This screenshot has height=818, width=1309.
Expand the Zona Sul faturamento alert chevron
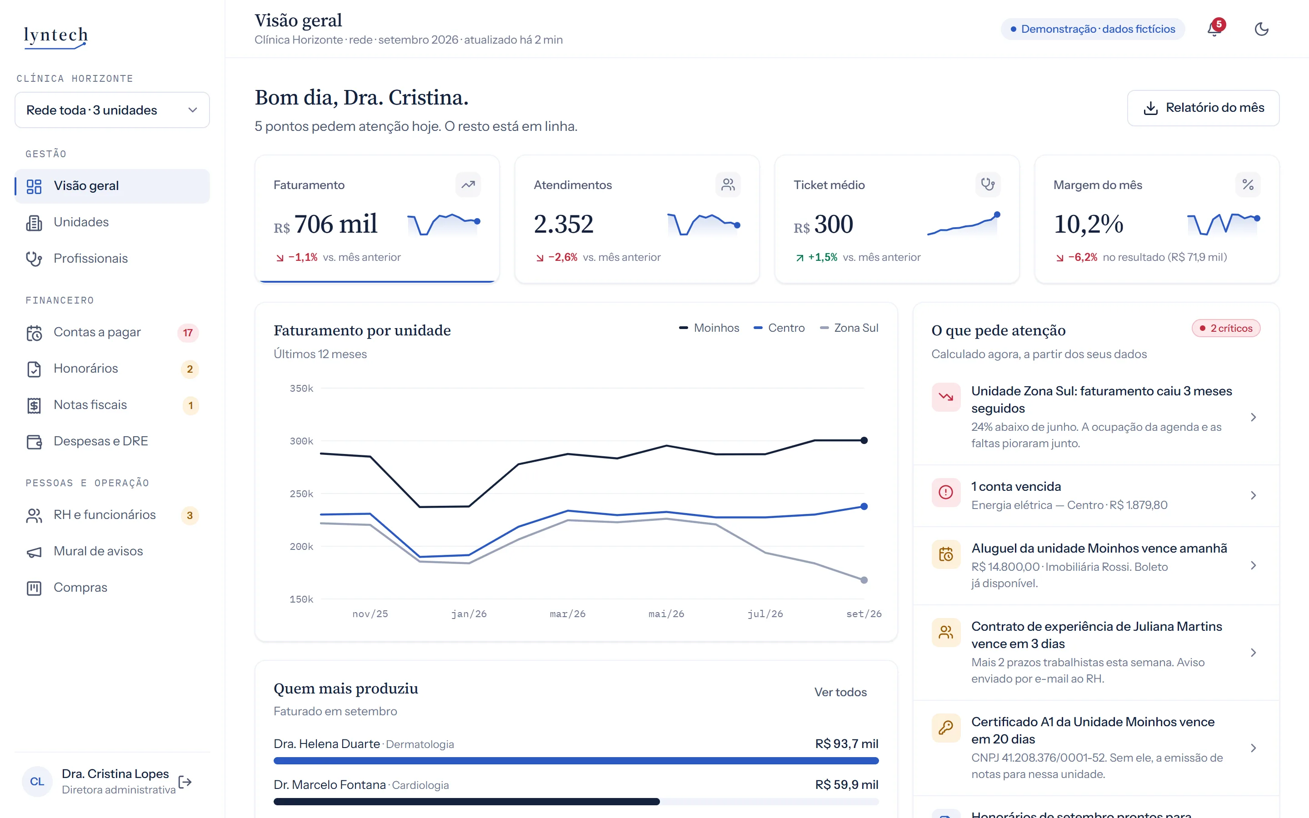pyautogui.click(x=1253, y=417)
